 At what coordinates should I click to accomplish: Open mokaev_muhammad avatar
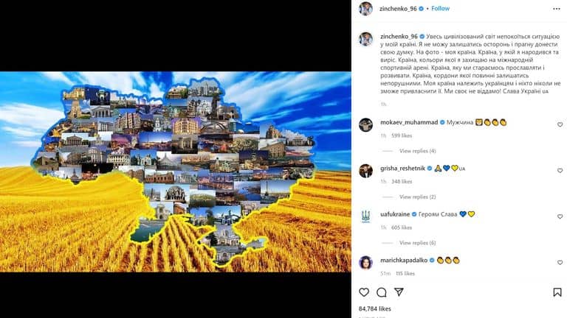coord(365,124)
